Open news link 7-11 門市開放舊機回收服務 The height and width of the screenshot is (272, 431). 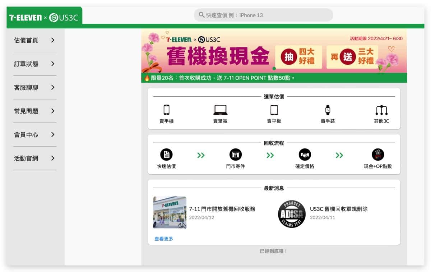(x=222, y=209)
